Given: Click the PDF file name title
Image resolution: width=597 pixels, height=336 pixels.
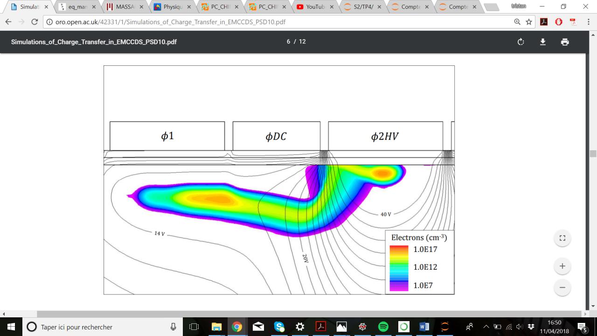Looking at the screenshot, I should tap(94, 42).
